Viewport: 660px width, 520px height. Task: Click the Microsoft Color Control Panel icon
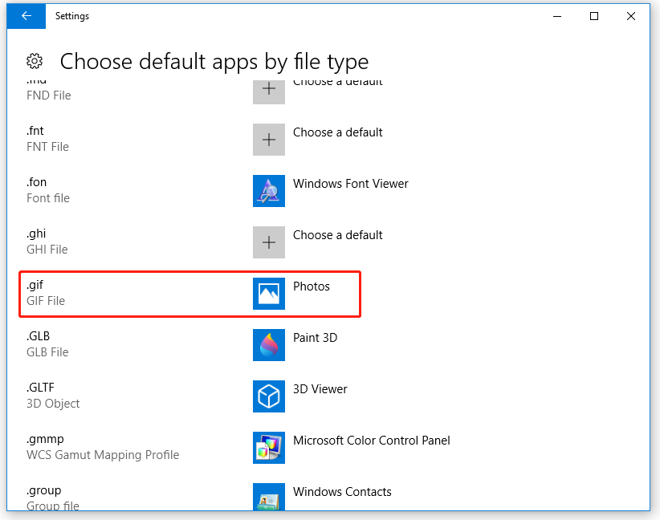(268, 448)
